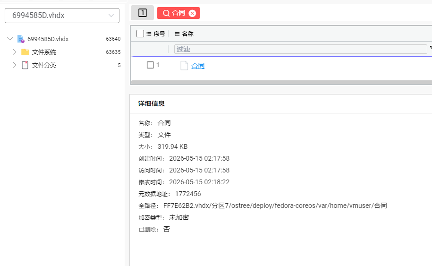The width and height of the screenshot is (432, 266).
Task: Click the 文件分类 document icon
Action: click(25, 65)
